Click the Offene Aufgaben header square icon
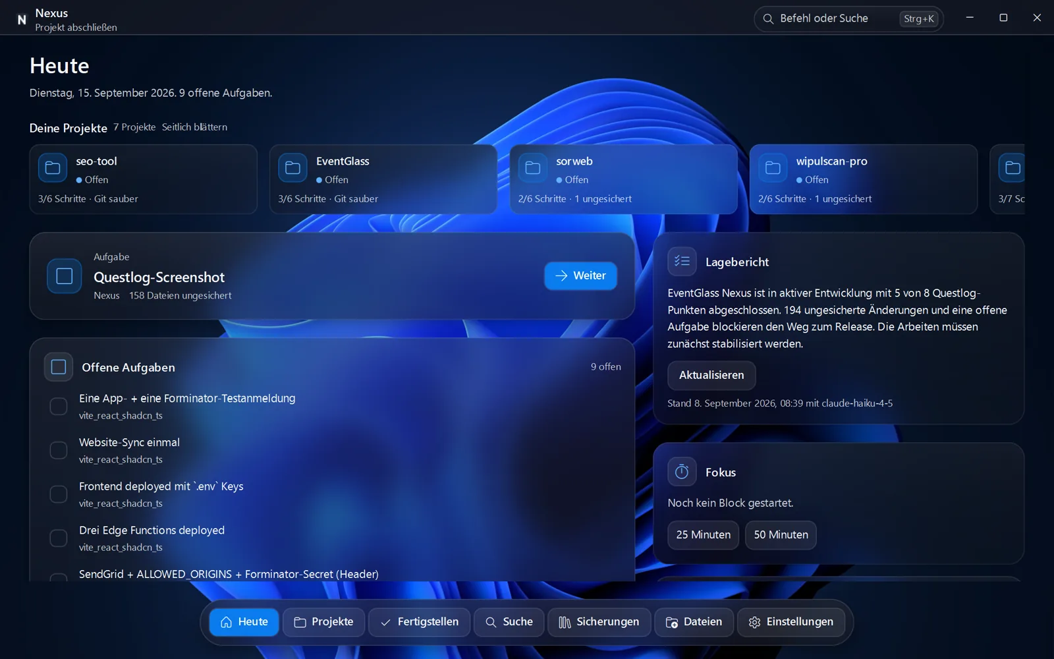This screenshot has width=1054, height=659. click(59, 367)
